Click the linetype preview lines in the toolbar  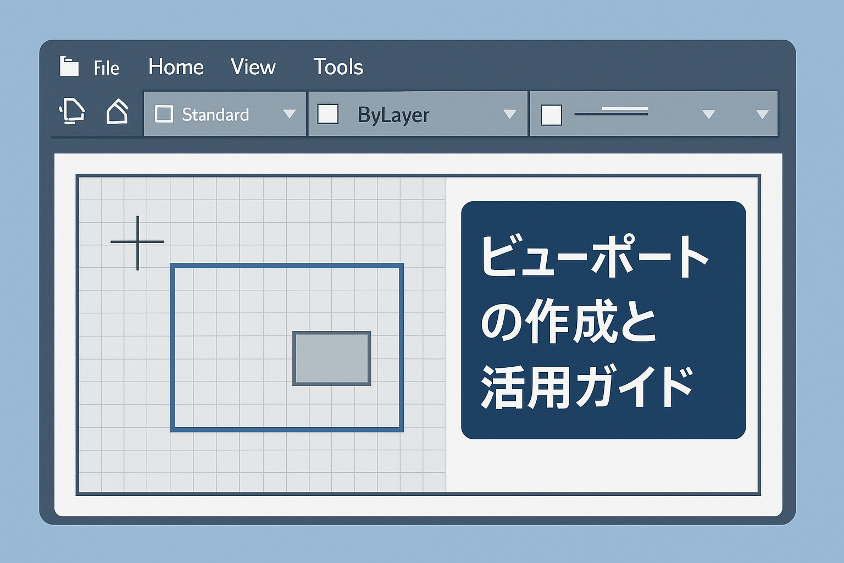[612, 113]
